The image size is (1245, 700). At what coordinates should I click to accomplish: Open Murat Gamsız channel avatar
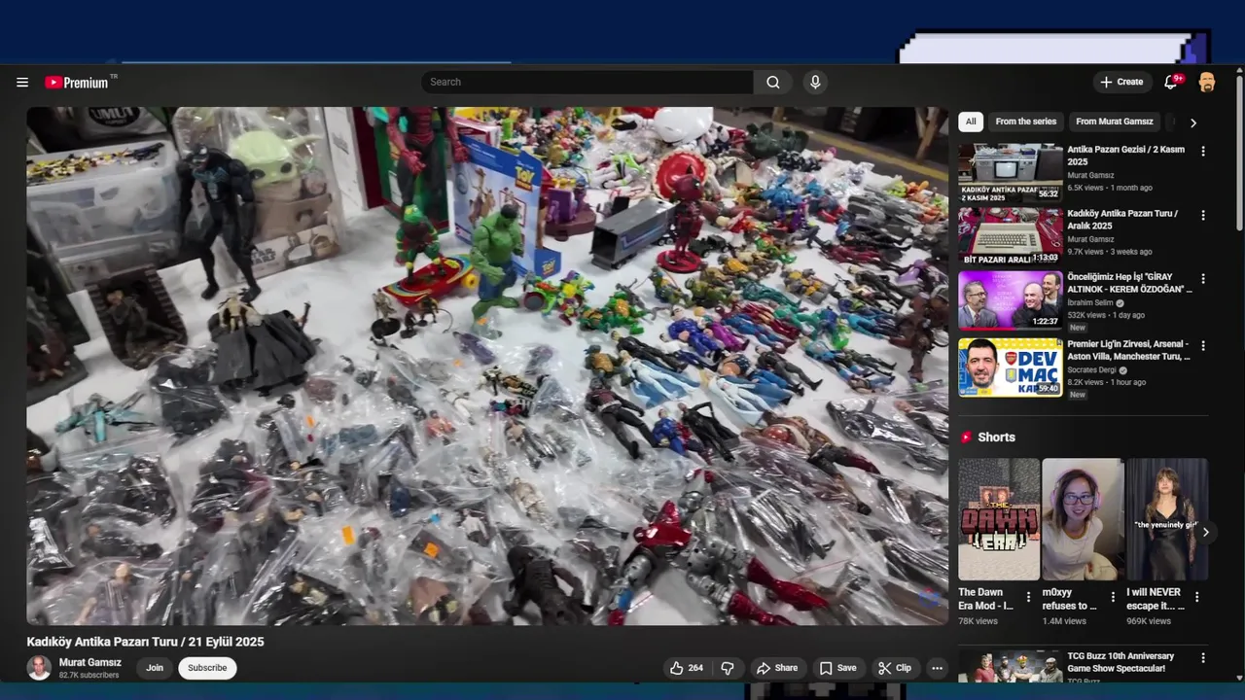pyautogui.click(x=39, y=668)
